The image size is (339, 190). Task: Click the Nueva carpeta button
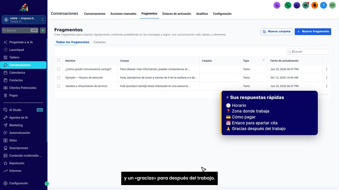click(276, 31)
